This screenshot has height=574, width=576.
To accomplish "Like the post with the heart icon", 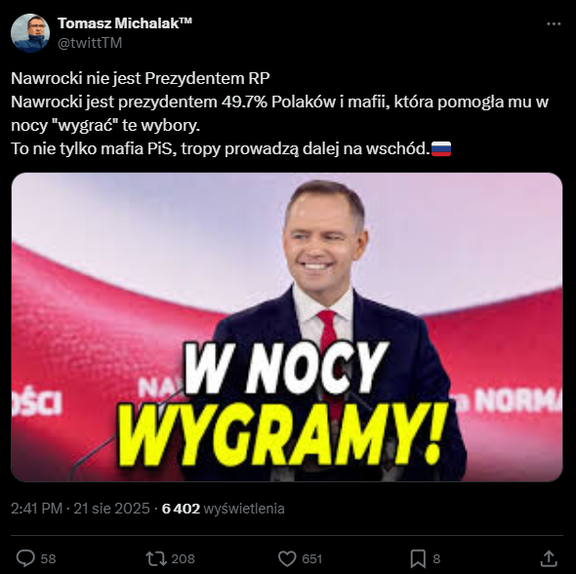I will (x=287, y=558).
